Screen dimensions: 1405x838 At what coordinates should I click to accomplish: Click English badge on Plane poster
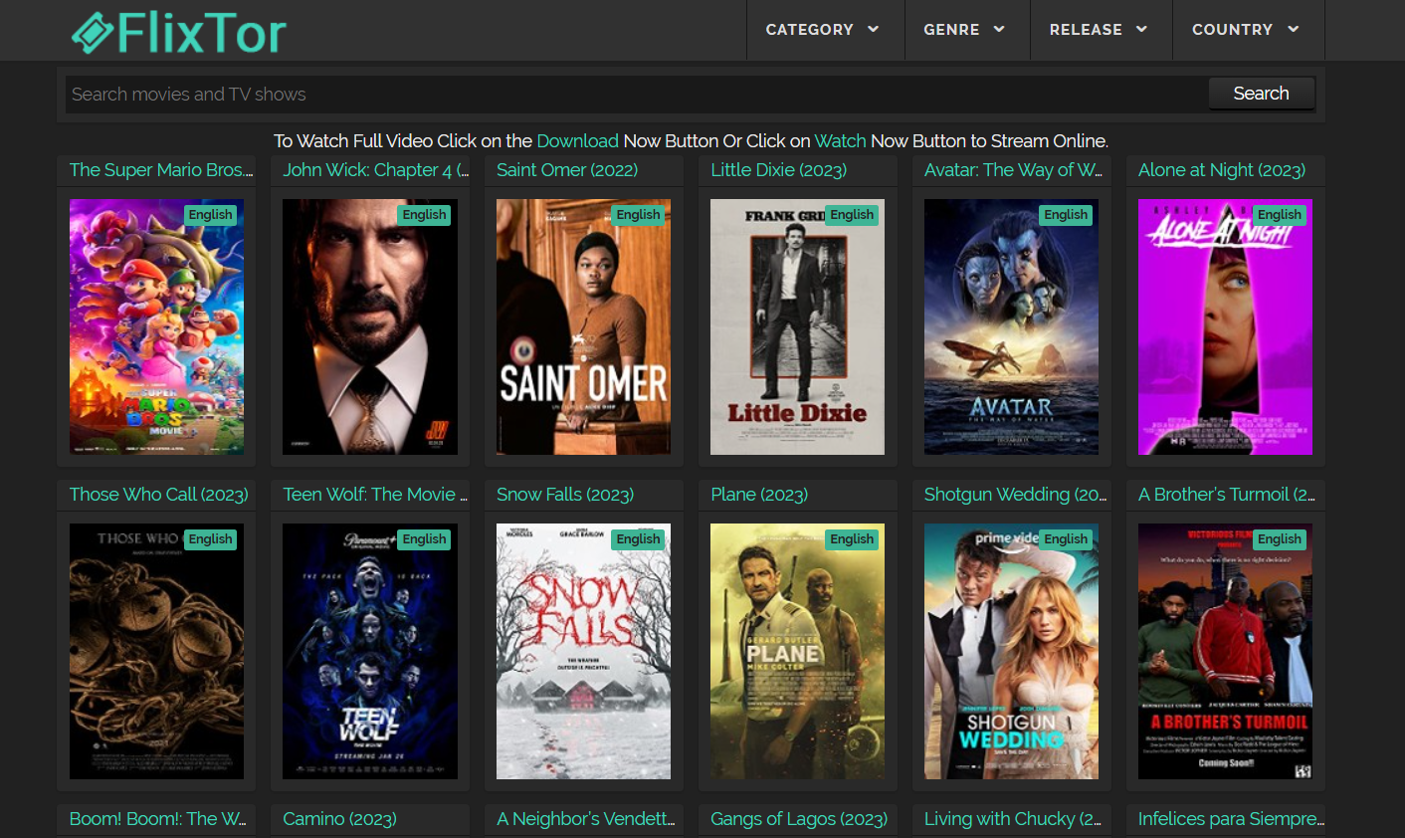coord(852,539)
